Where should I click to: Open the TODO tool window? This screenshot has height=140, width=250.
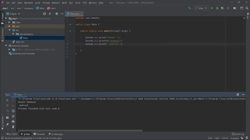click(12, 134)
